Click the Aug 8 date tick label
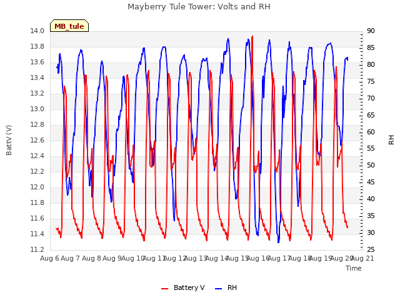This screenshot has width=400, height=300. [x=92, y=258]
